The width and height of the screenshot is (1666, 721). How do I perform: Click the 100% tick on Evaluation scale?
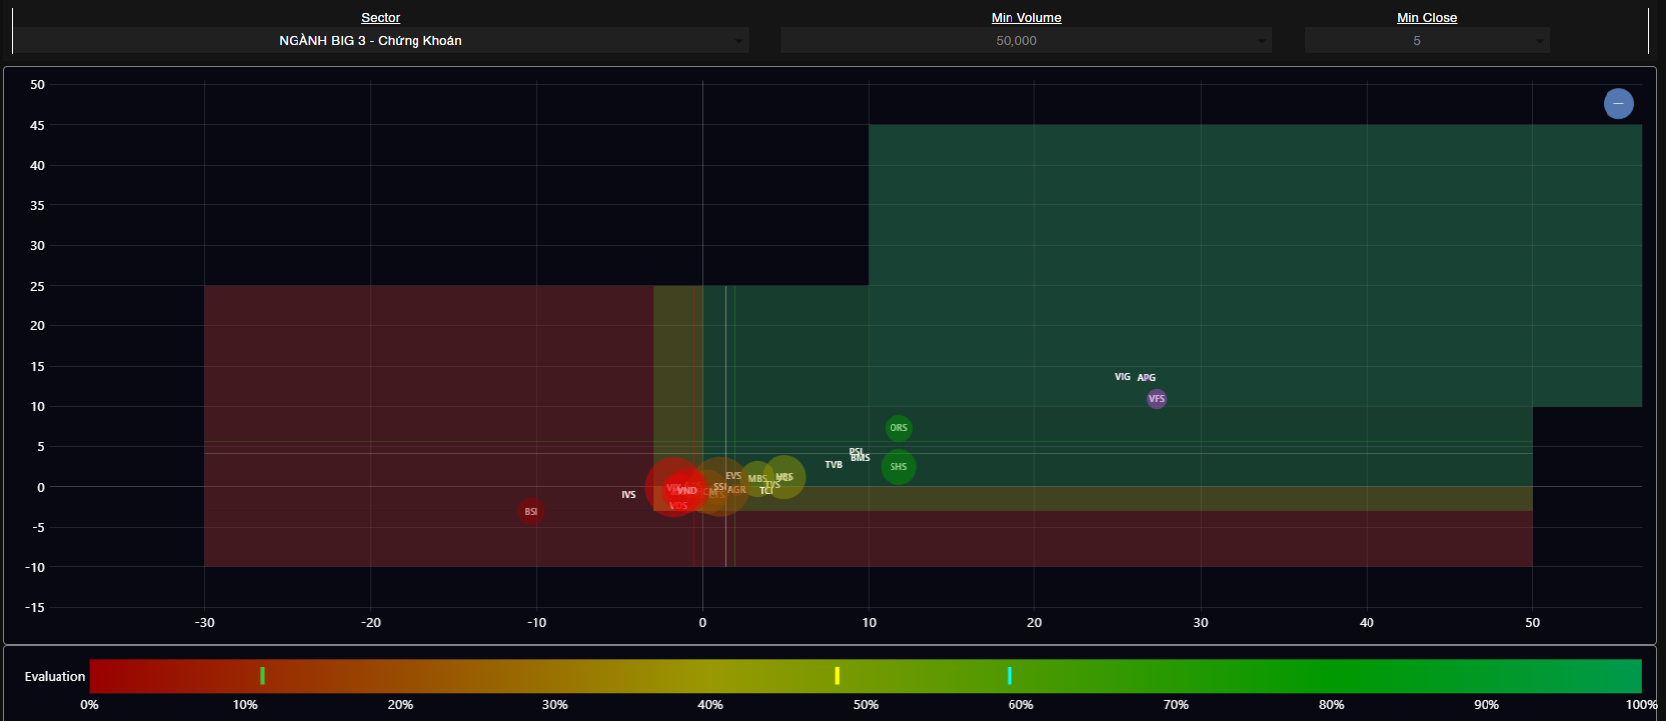pyautogui.click(x=1641, y=705)
